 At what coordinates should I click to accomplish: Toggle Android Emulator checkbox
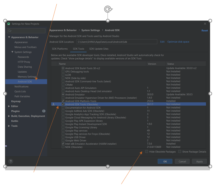pyautogui.click(x=63, y=94)
